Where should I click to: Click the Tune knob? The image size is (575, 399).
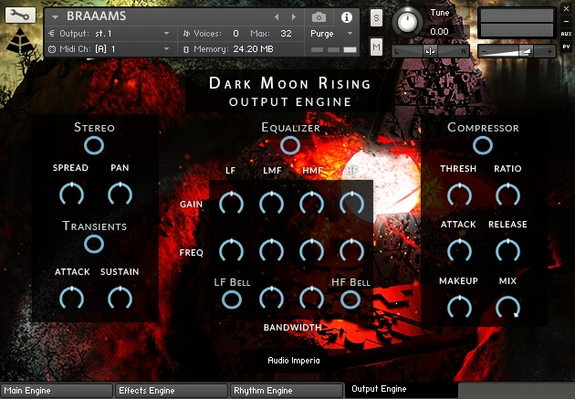(x=407, y=22)
